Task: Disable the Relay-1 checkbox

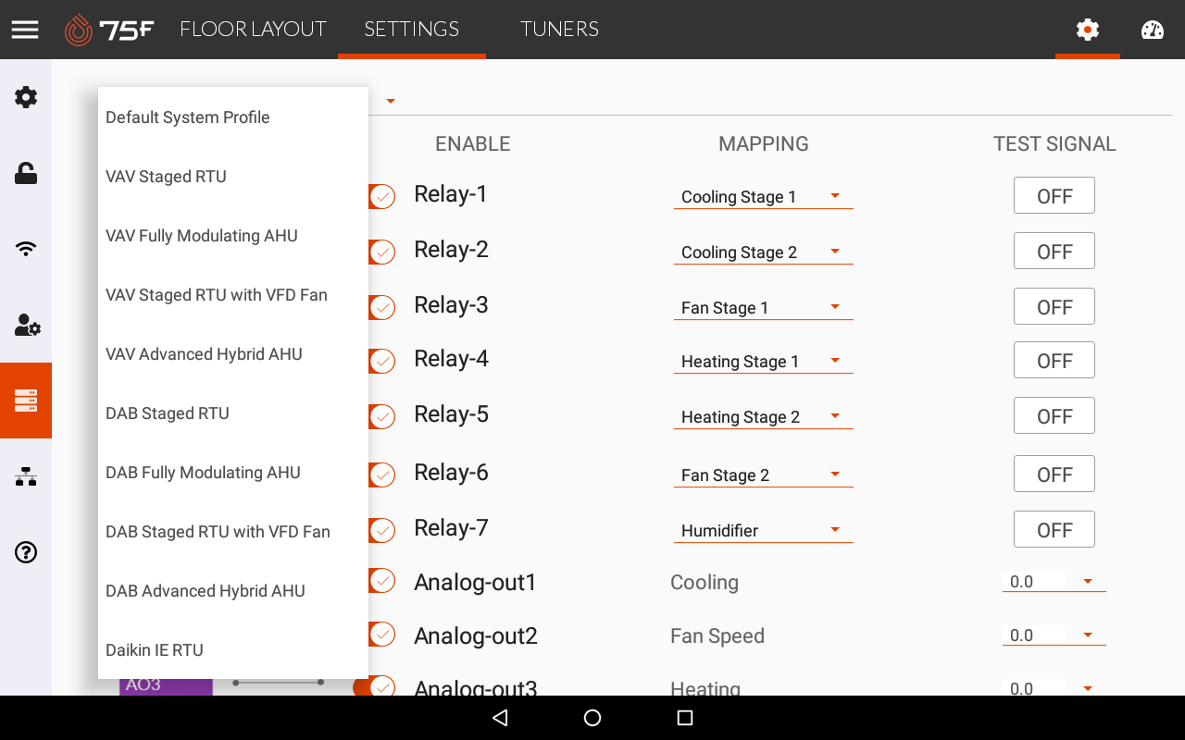Action: [381, 196]
